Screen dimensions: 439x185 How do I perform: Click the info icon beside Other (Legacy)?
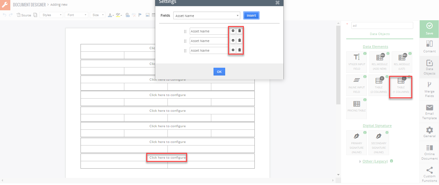pyautogui.click(x=391, y=161)
